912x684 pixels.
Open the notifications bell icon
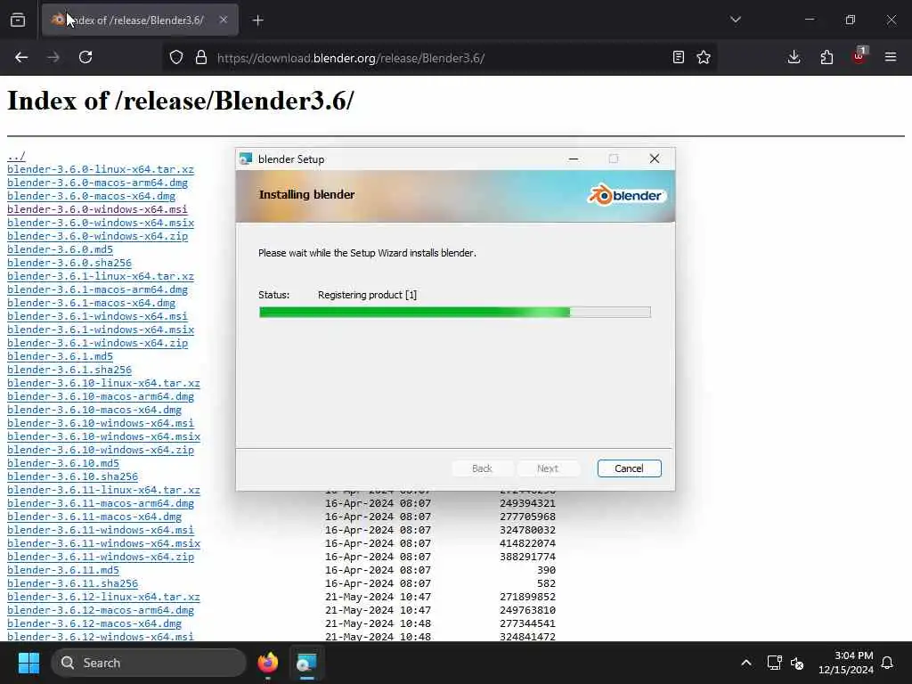(x=888, y=663)
